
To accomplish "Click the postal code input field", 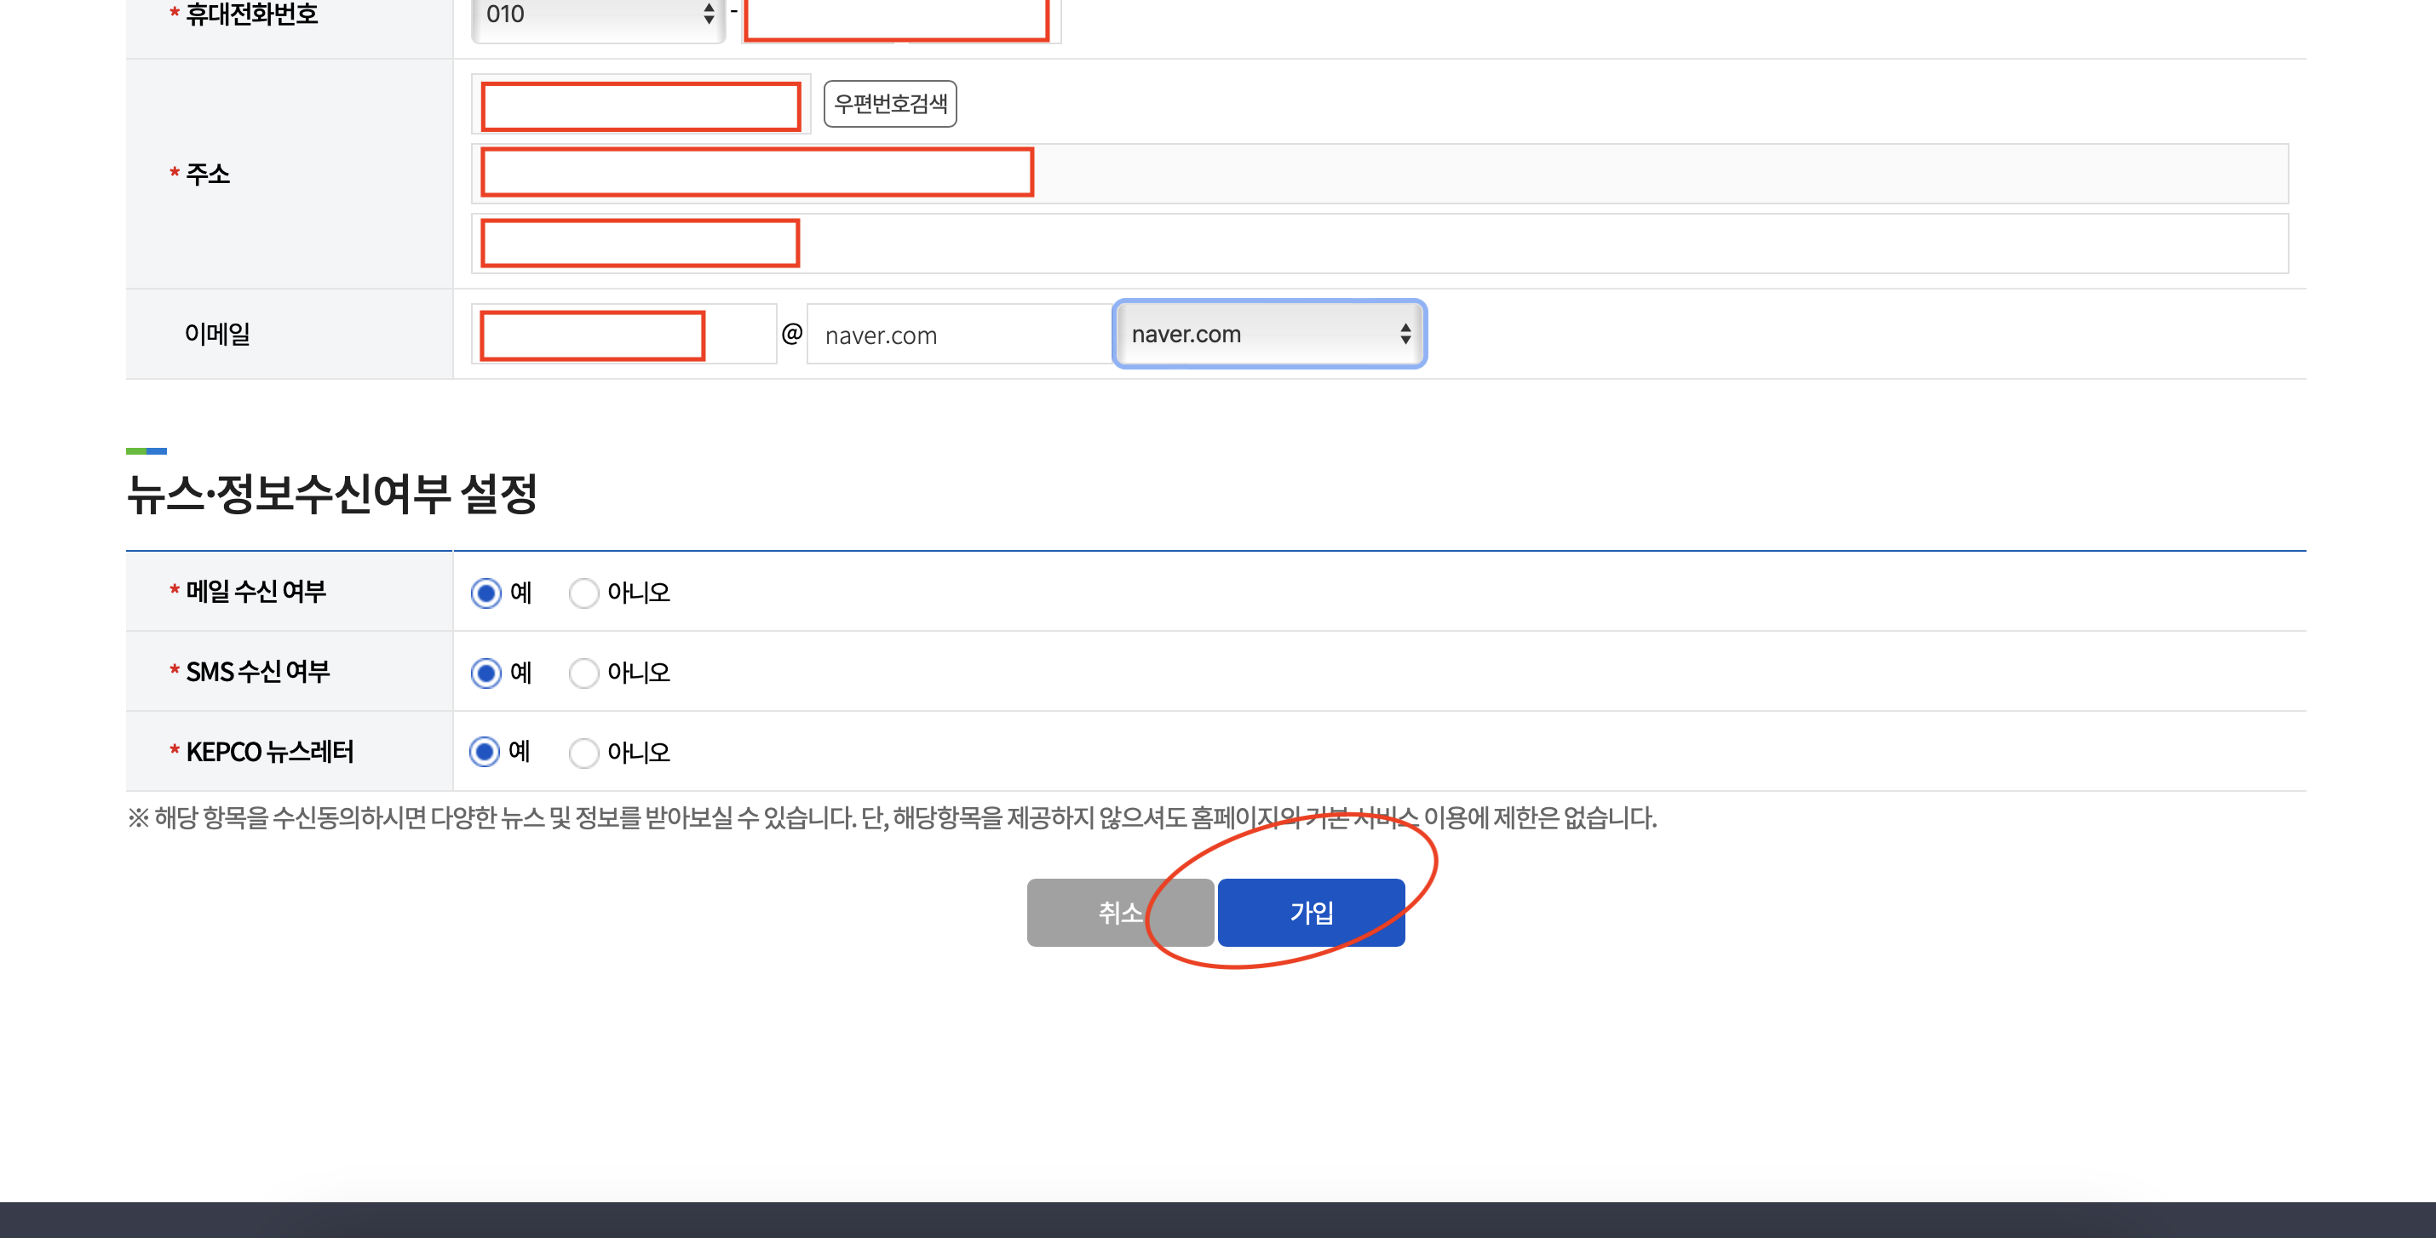I will 641,106.
